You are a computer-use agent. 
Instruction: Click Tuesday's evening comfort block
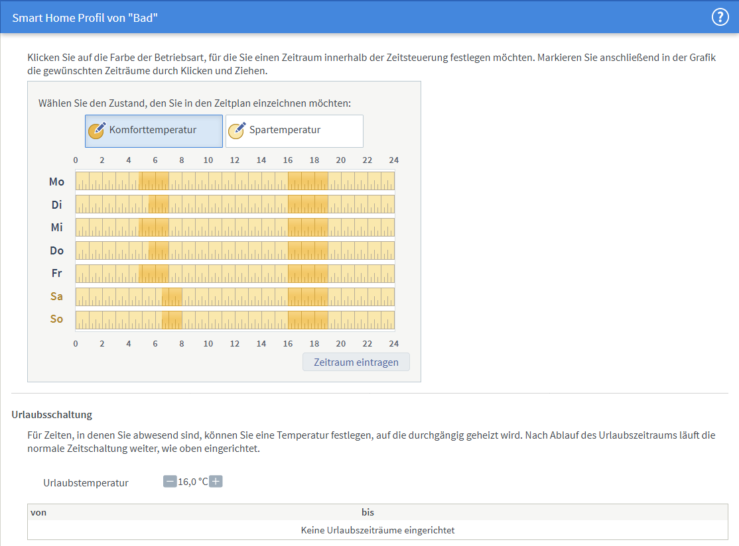(x=308, y=204)
